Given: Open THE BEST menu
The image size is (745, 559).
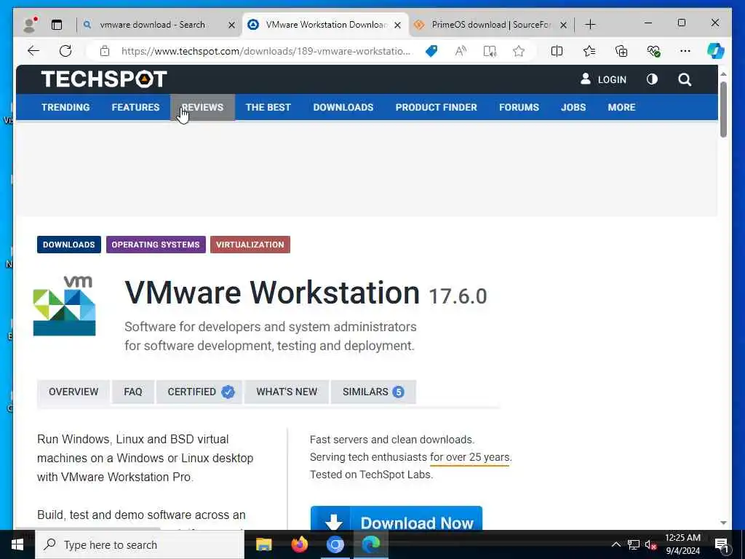Looking at the screenshot, I should [268, 108].
